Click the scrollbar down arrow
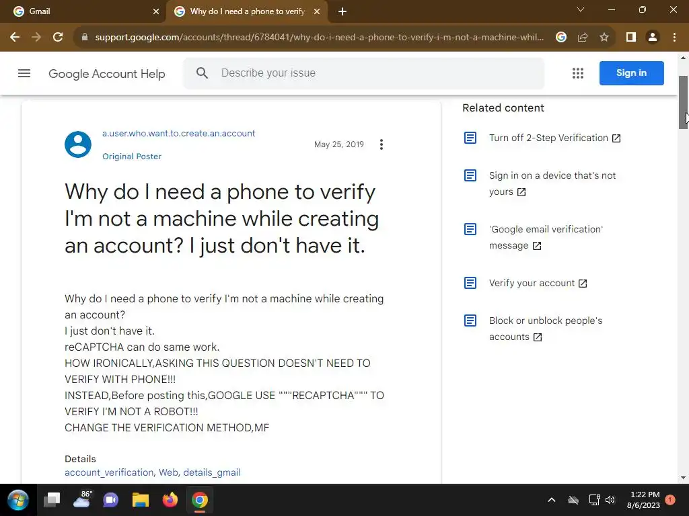689x516 pixels. tap(684, 478)
